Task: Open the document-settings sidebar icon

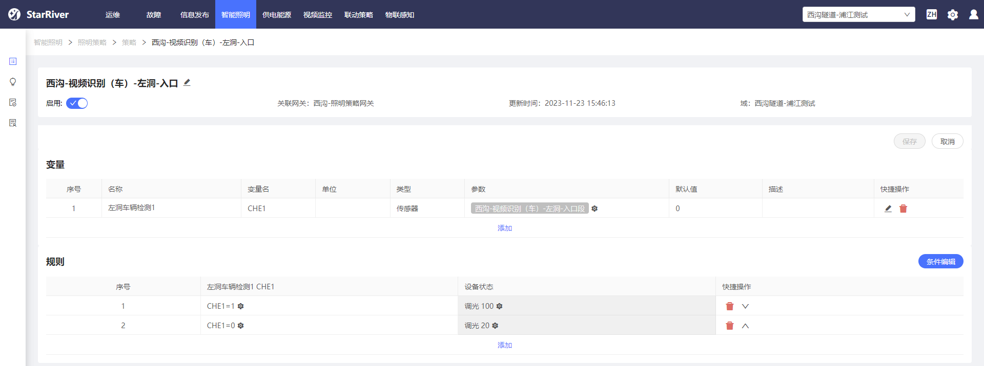Action: click(x=13, y=102)
